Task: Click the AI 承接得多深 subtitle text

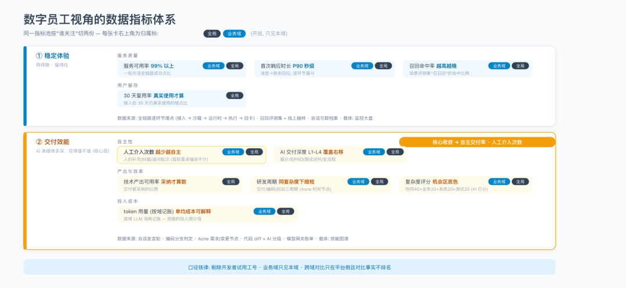Action: [72, 151]
